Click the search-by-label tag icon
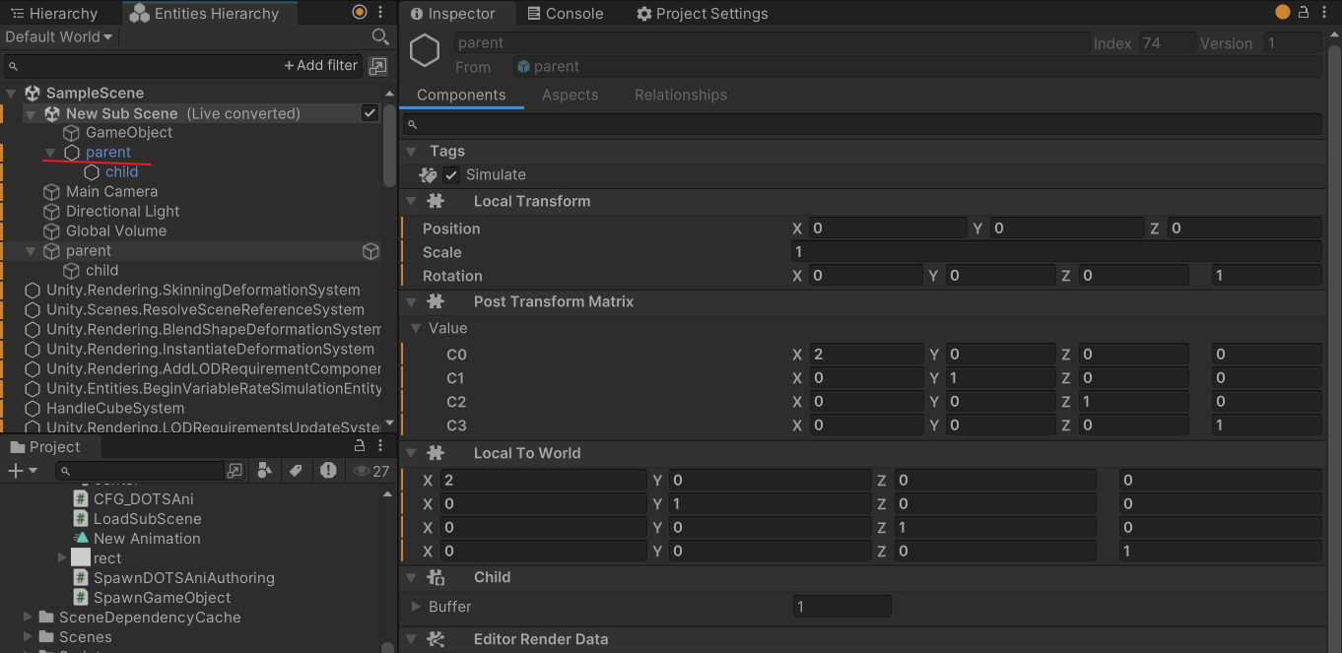1342x653 pixels. click(x=295, y=471)
